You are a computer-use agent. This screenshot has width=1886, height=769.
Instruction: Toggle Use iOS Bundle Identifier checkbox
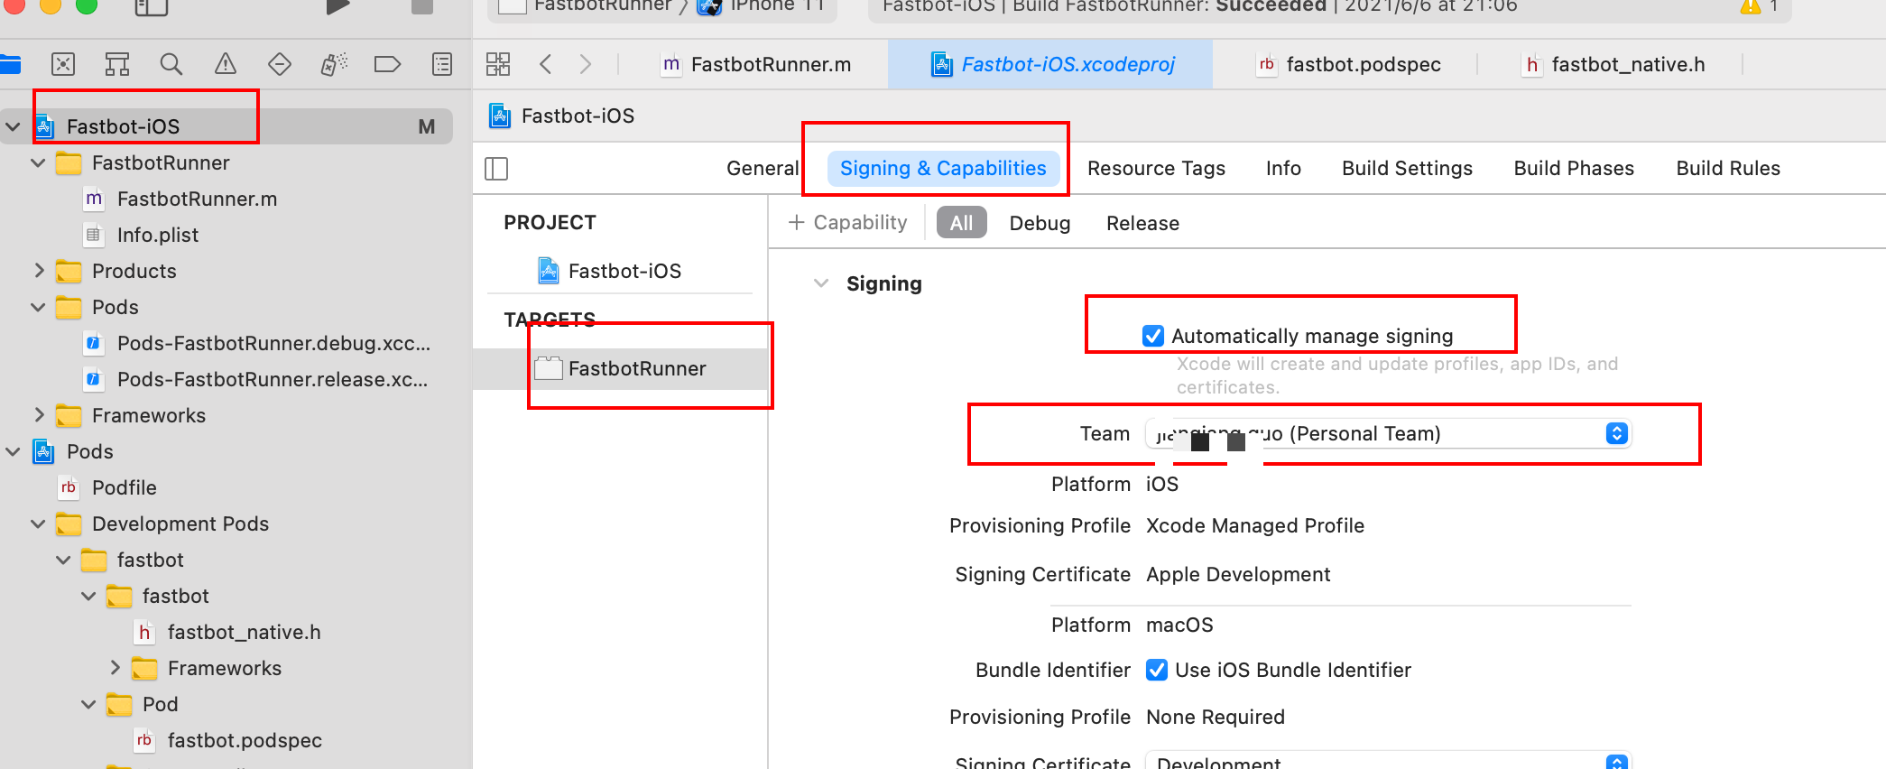click(1156, 670)
